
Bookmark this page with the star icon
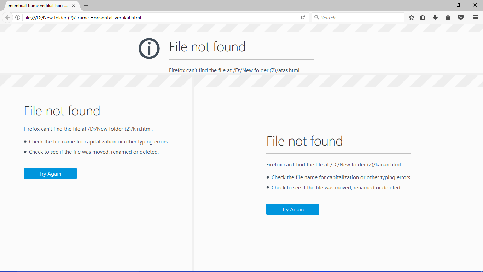412,17
